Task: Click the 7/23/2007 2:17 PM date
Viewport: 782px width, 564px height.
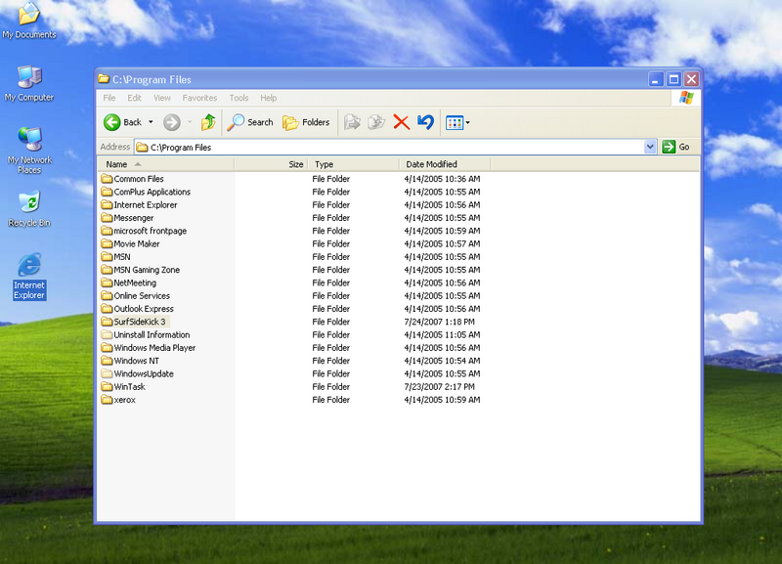Action: coord(439,386)
